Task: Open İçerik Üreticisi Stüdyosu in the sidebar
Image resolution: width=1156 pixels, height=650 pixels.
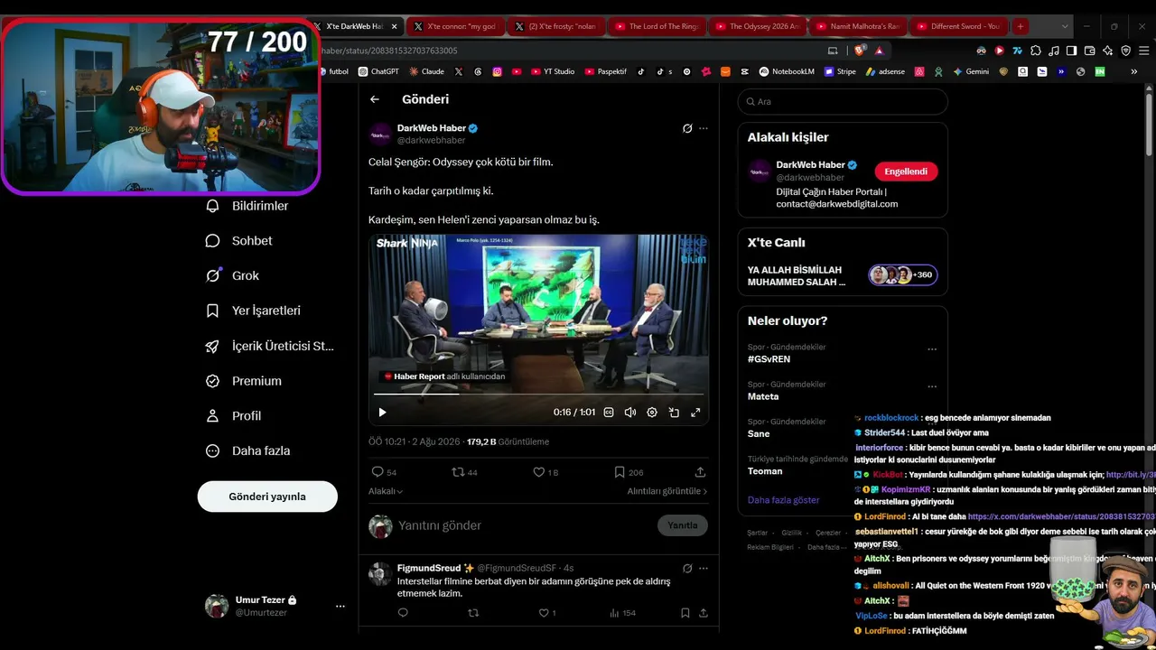Action: [x=270, y=346]
